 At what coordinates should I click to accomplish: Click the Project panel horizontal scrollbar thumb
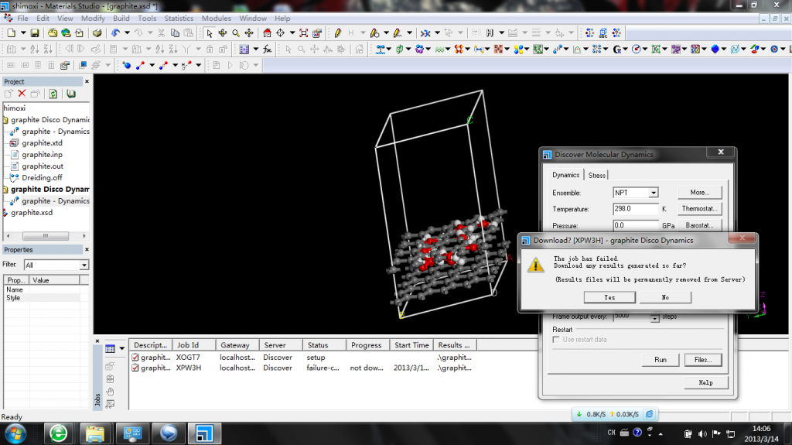(46, 235)
